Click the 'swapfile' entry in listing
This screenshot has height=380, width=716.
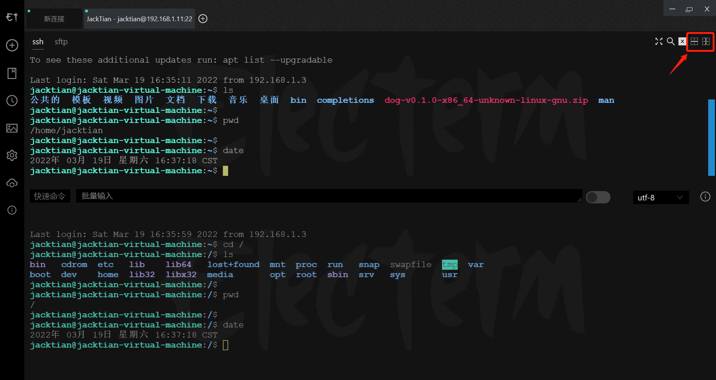point(411,265)
